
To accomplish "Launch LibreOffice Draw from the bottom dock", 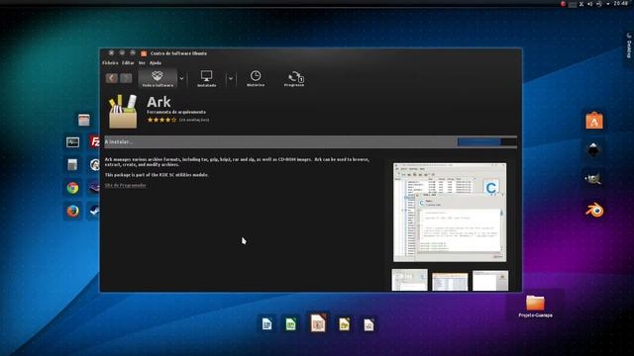I will (344, 324).
